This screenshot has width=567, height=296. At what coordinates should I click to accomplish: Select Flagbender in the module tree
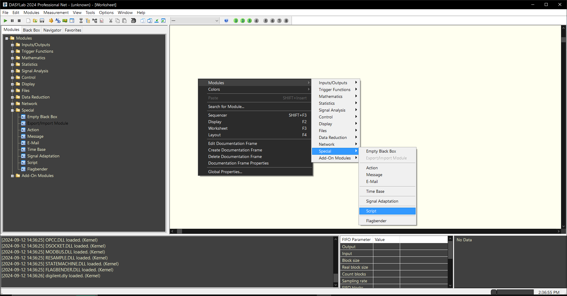37,169
